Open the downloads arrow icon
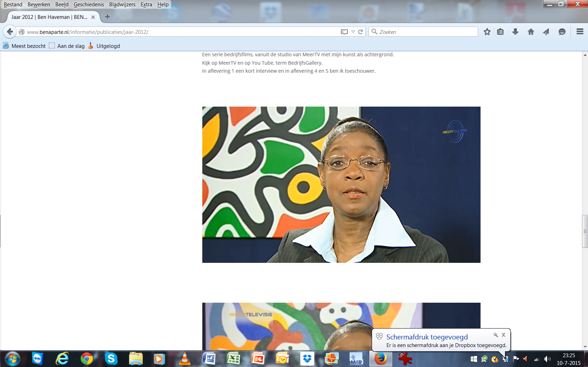The width and height of the screenshot is (588, 367). point(515,32)
